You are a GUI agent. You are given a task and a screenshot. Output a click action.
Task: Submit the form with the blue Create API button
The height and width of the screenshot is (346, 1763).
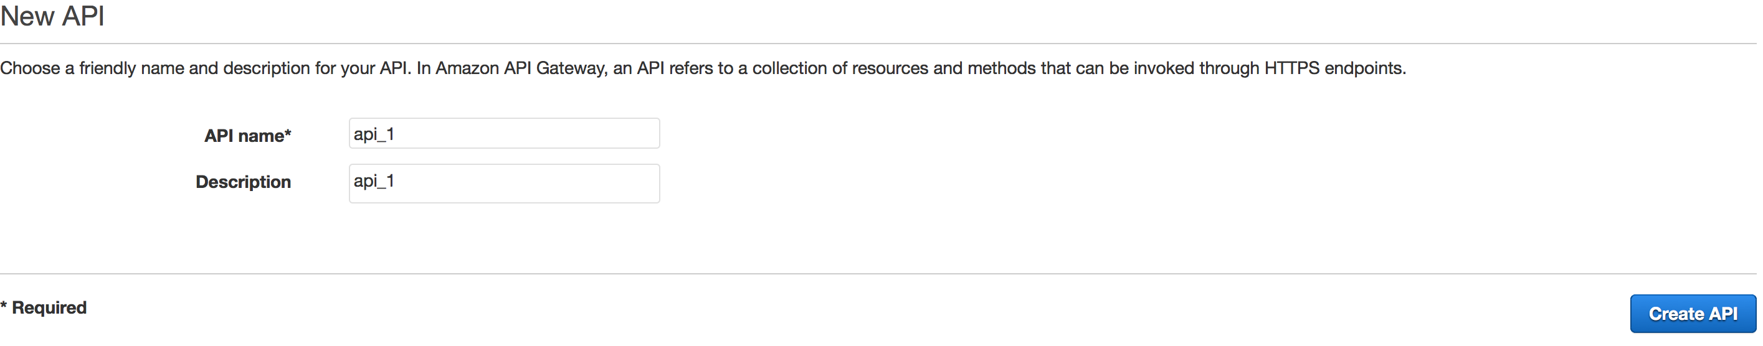(1693, 314)
